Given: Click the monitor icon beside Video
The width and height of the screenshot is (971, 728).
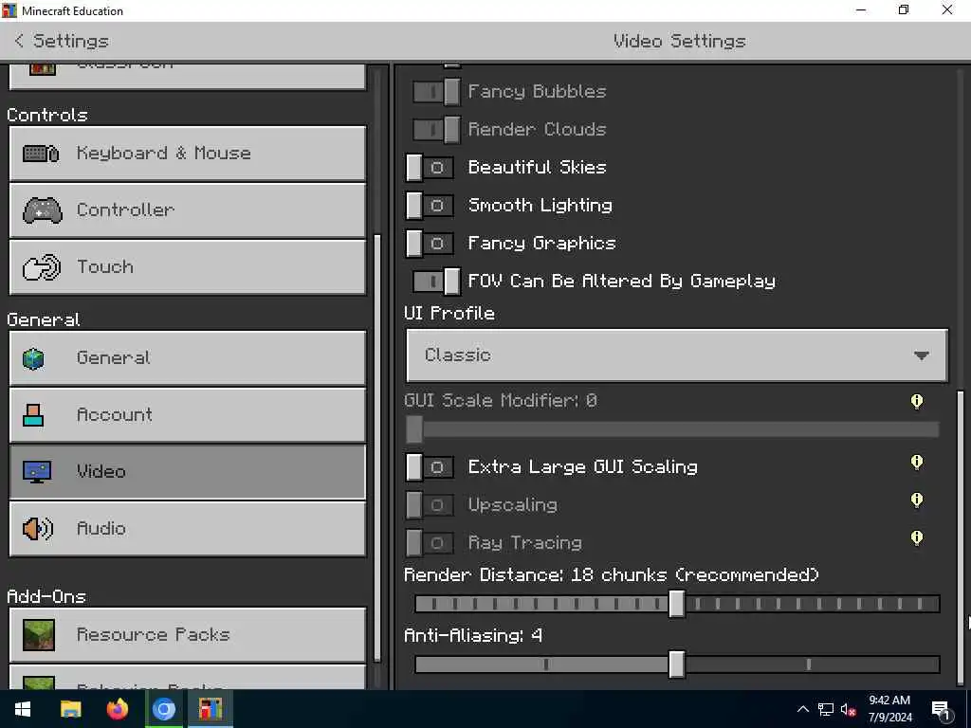Looking at the screenshot, I should (x=37, y=472).
